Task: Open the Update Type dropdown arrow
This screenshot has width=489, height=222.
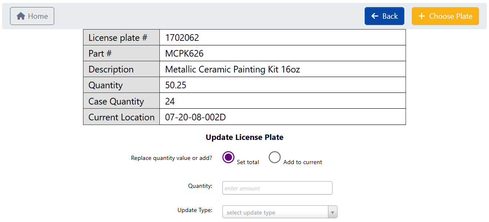Action: [333, 212]
